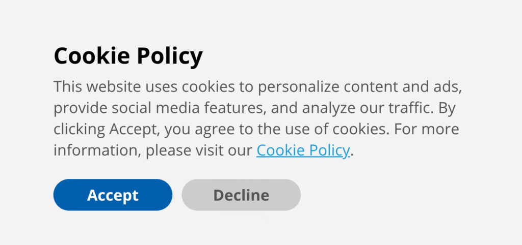This screenshot has height=245, width=522.
Task: Open the Cookie Policy hyperlink
Action: coord(303,150)
